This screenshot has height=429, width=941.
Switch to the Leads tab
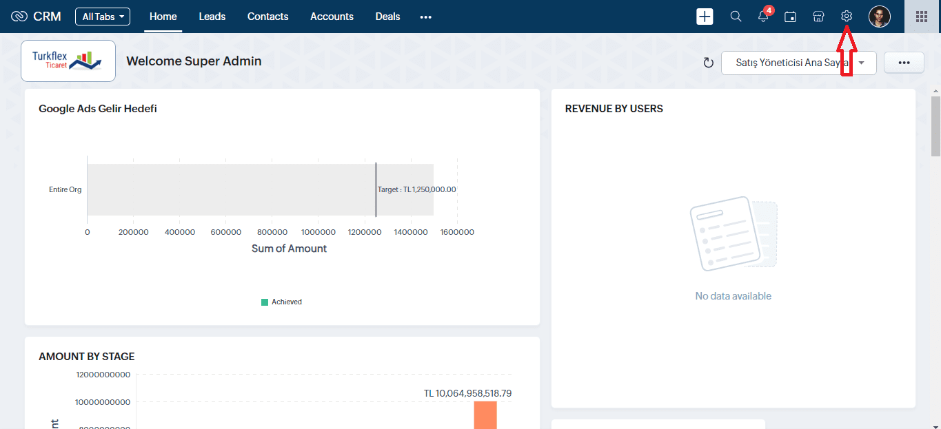pos(212,17)
